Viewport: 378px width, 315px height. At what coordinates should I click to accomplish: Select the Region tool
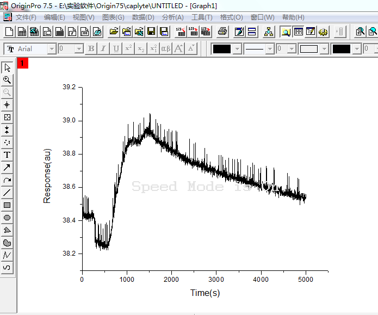pyautogui.click(x=7, y=243)
